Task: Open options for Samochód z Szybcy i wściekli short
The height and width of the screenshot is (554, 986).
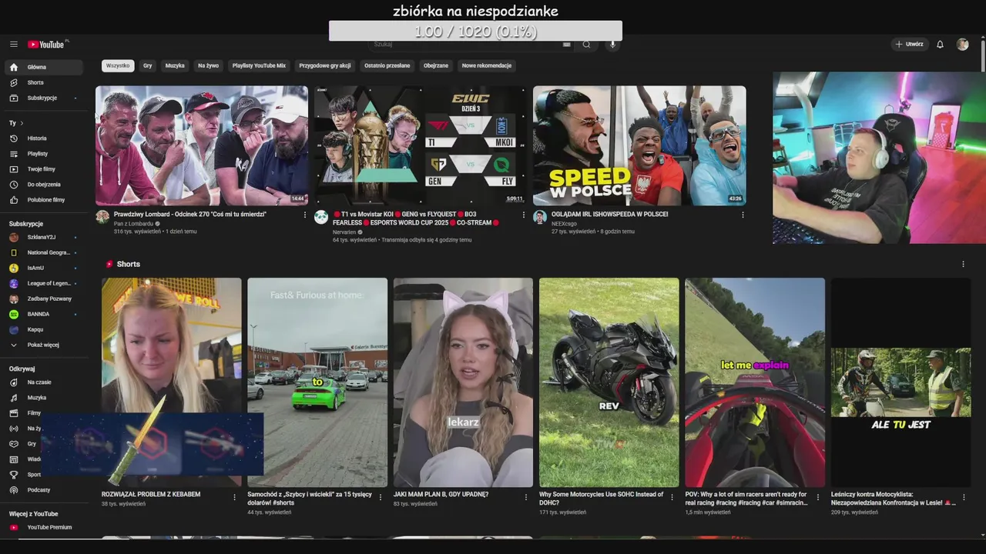Action: (381, 497)
